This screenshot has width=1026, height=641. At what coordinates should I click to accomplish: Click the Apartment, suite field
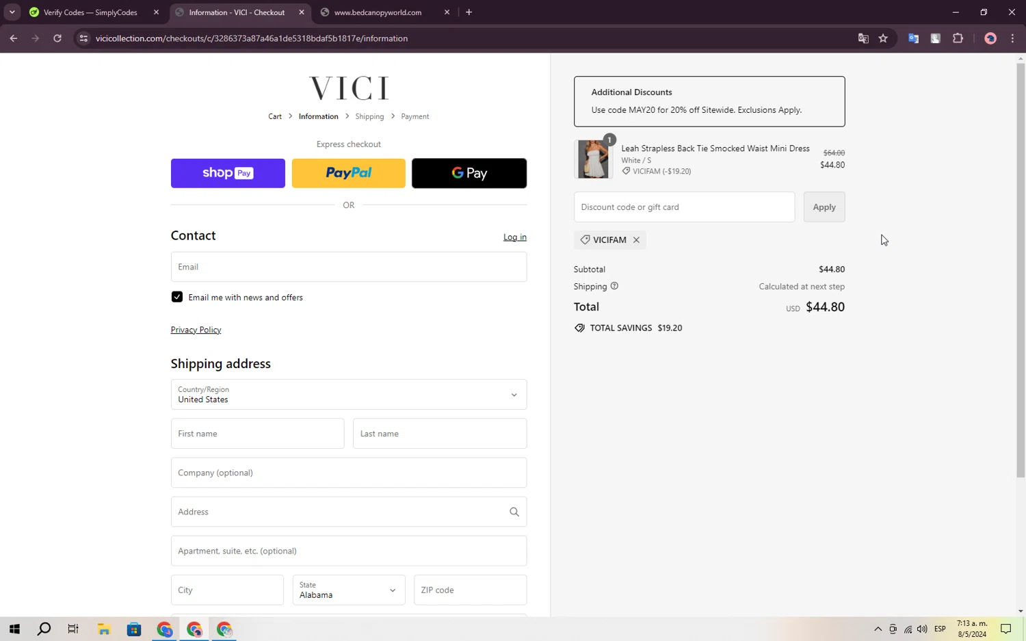pyautogui.click(x=349, y=551)
